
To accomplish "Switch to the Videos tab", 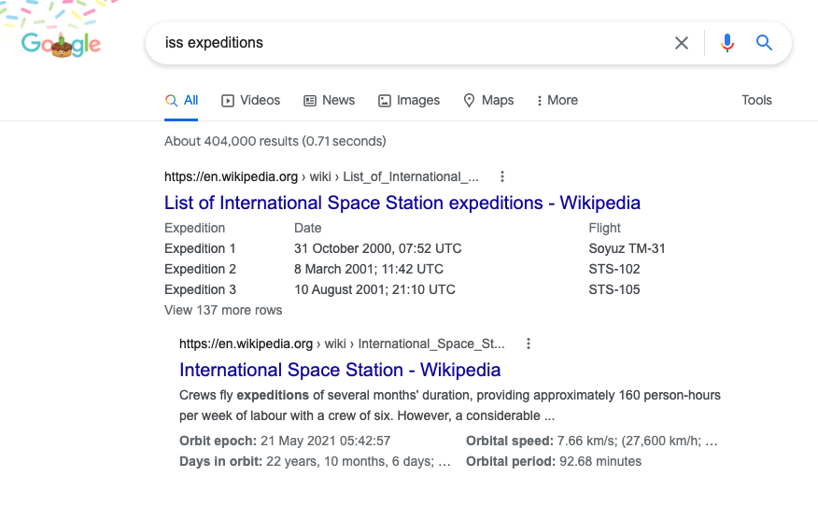I will pyautogui.click(x=251, y=100).
